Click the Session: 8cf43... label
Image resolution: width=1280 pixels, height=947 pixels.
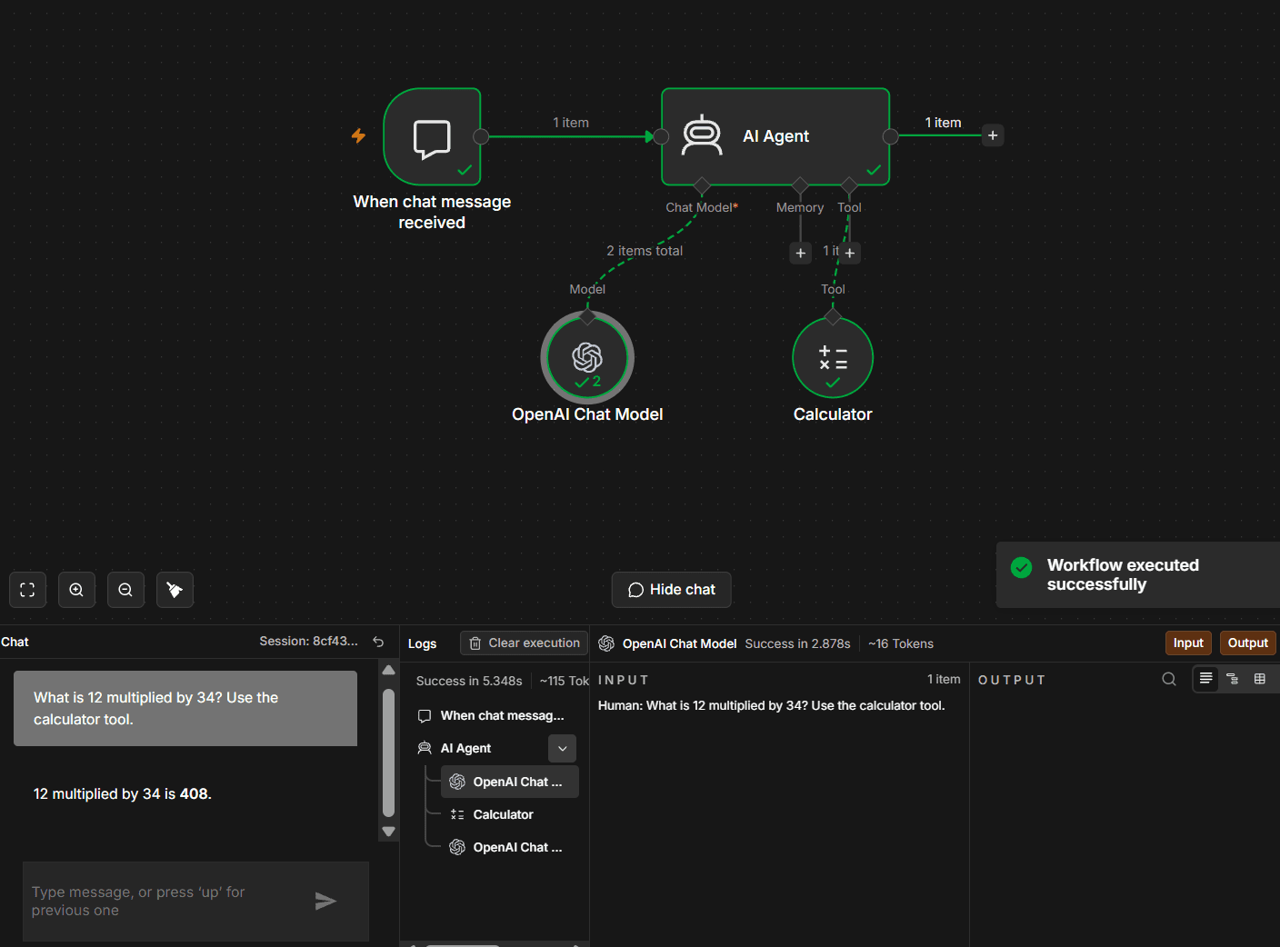309,641
